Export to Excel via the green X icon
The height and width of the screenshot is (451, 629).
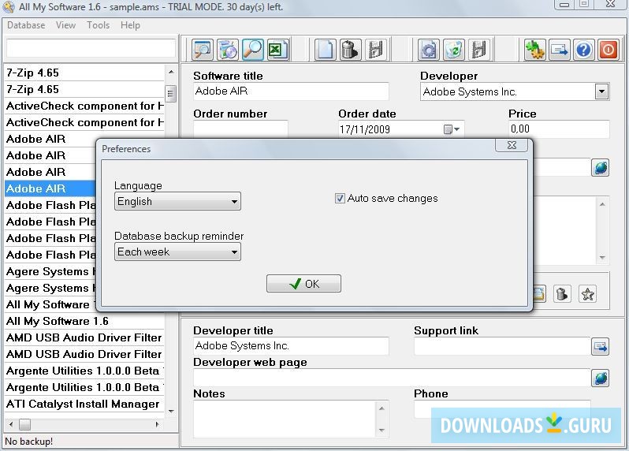[277, 50]
